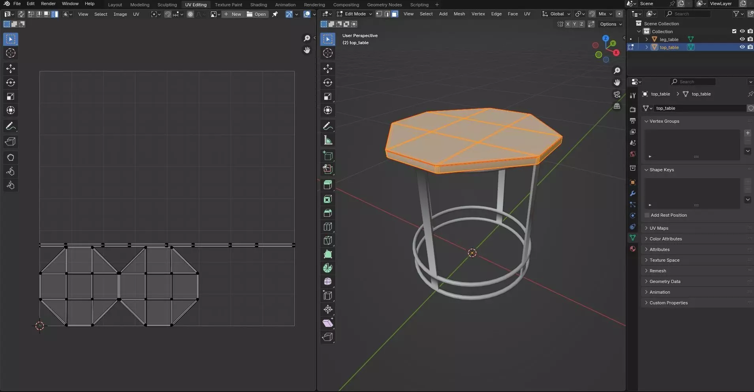Open the Image menu in UV editor

[120, 14]
